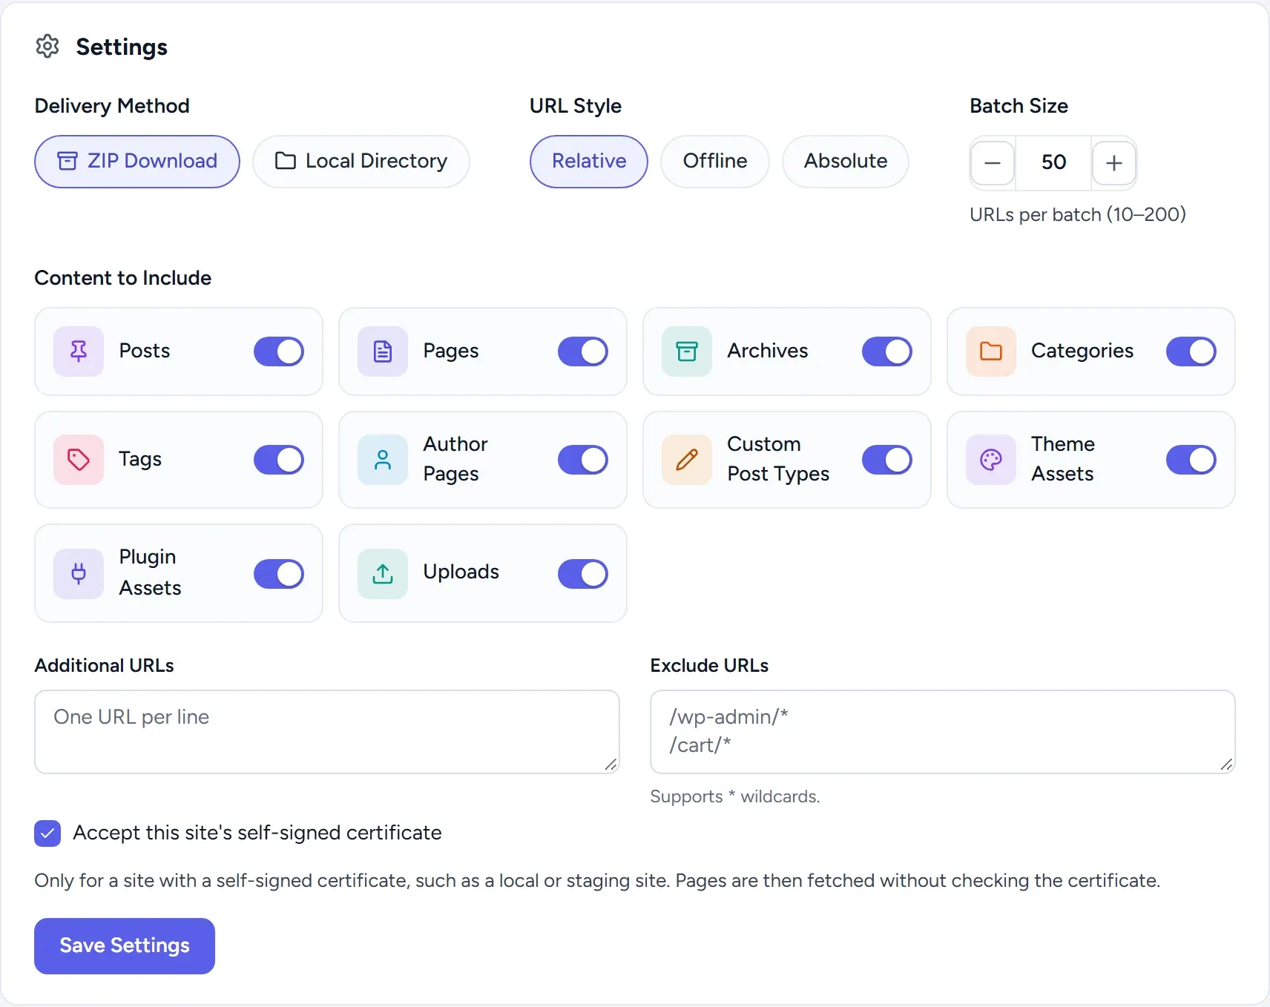Uncheck Accept self-signed certificate checkbox
The height and width of the screenshot is (1007, 1270).
coord(47,833)
